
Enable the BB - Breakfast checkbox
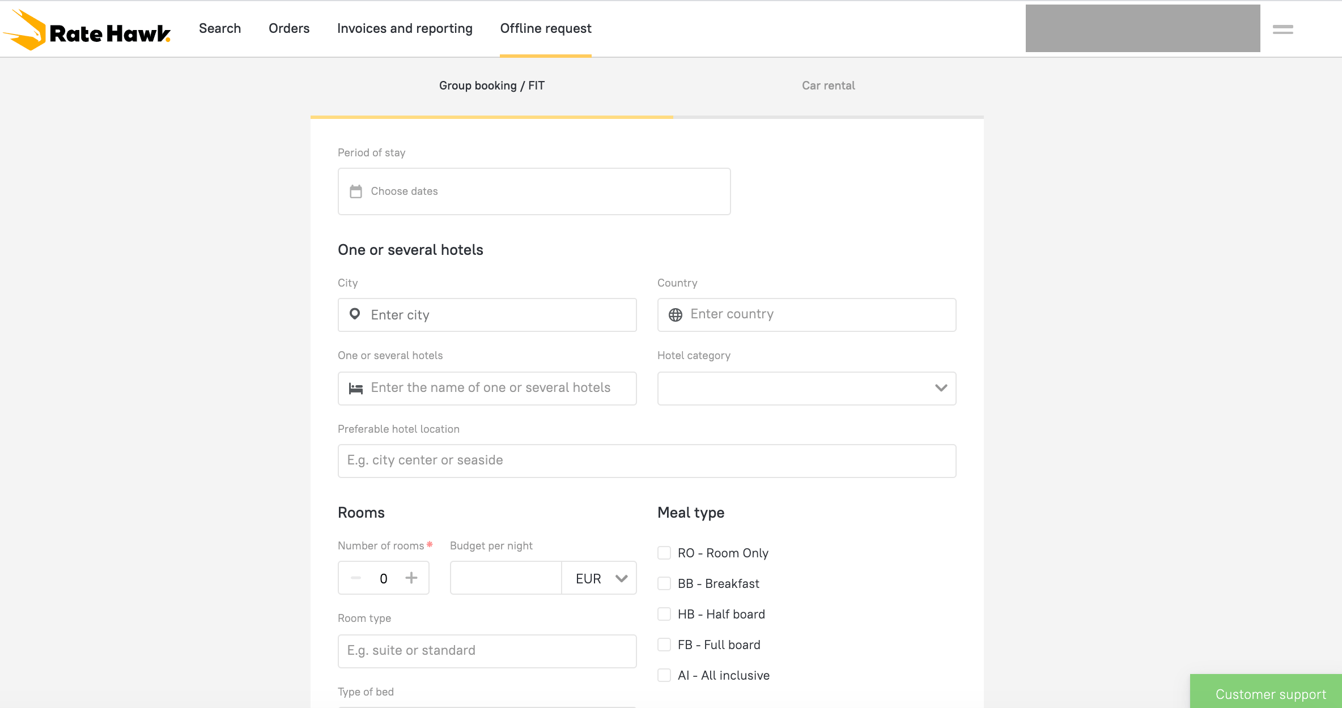[x=664, y=583]
